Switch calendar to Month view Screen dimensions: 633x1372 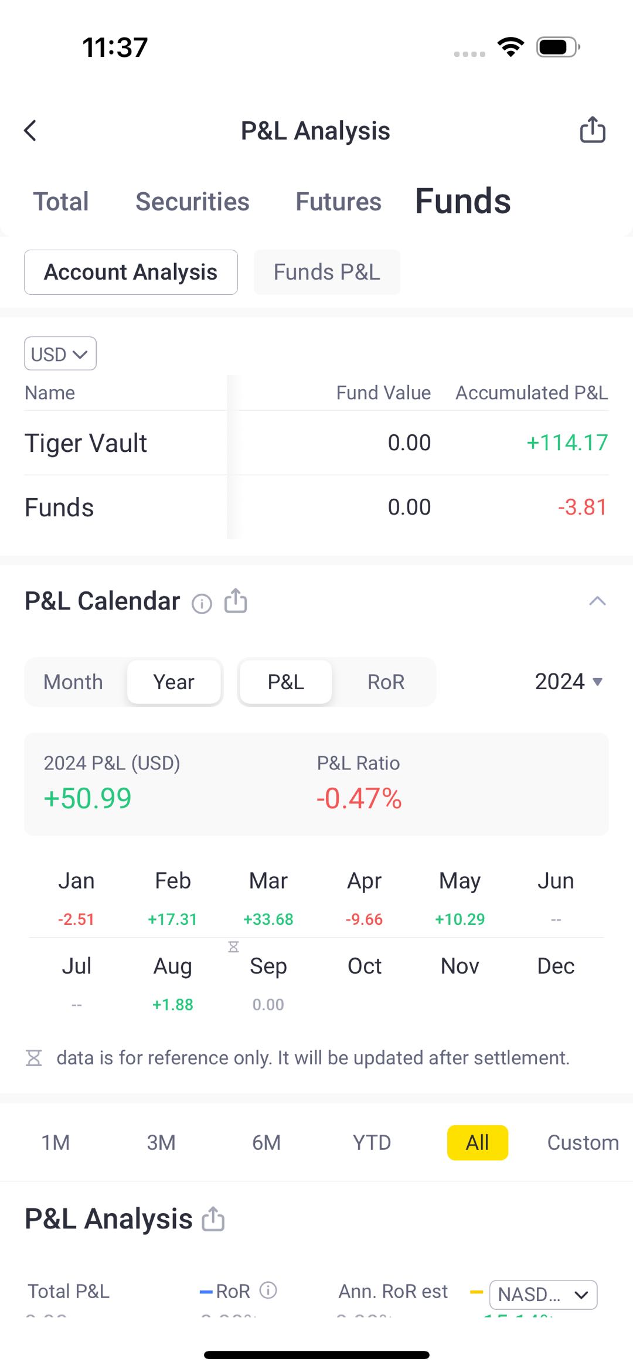coord(73,682)
